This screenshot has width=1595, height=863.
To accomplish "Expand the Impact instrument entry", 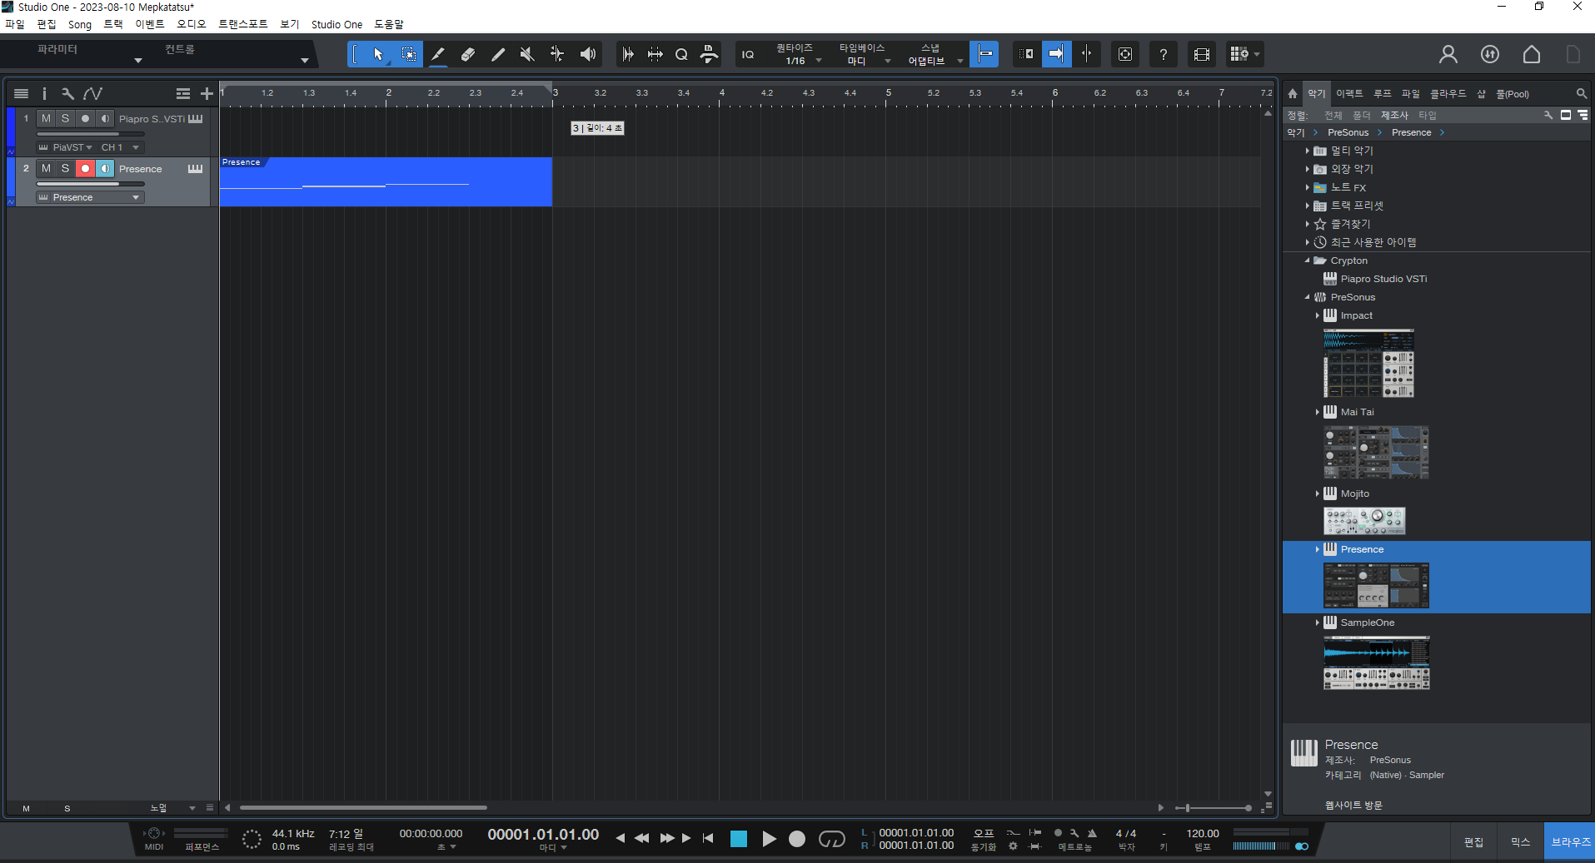I will click(1317, 315).
